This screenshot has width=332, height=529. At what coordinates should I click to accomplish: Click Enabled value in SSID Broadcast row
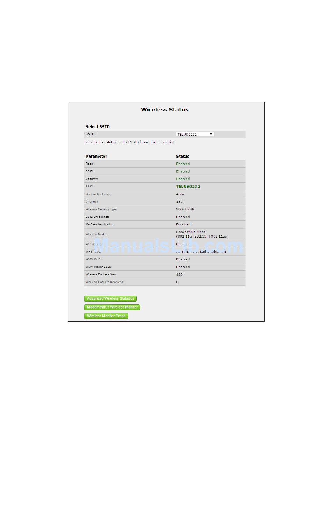point(183,217)
